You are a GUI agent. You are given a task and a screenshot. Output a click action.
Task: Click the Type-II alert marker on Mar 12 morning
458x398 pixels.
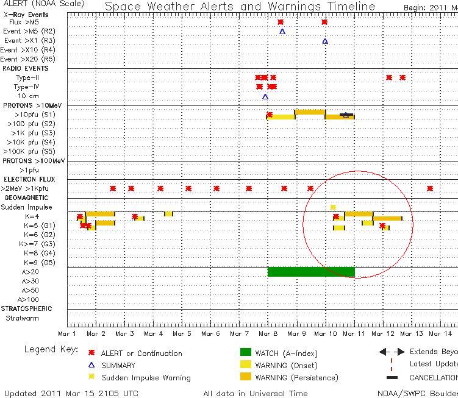[389, 77]
